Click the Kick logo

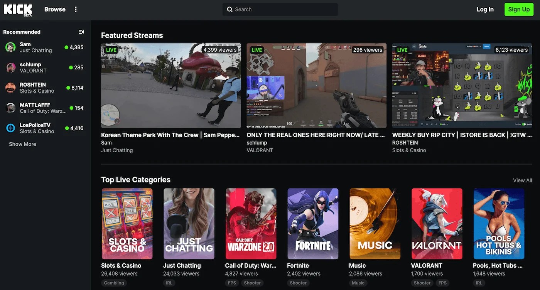(x=18, y=9)
